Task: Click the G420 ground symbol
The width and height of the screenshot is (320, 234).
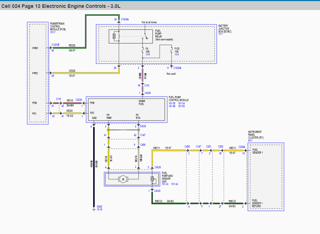Action: 94,209
